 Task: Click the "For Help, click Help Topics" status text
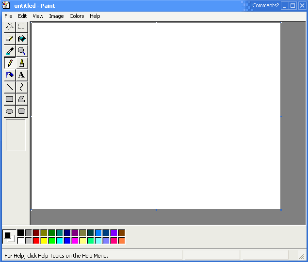coord(56,256)
